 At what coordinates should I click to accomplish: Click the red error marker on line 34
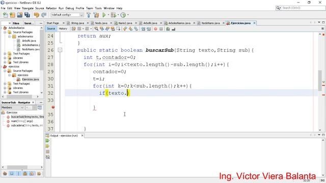point(53,107)
